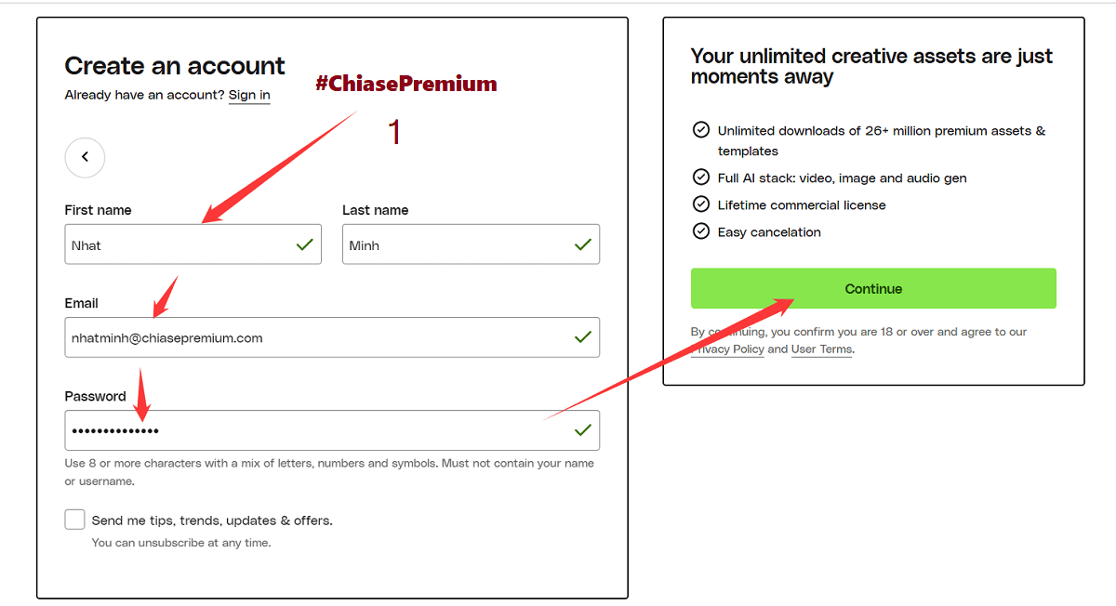The height and width of the screenshot is (606, 1116).
Task: Click the Easy cancelation check icon
Action: click(701, 231)
